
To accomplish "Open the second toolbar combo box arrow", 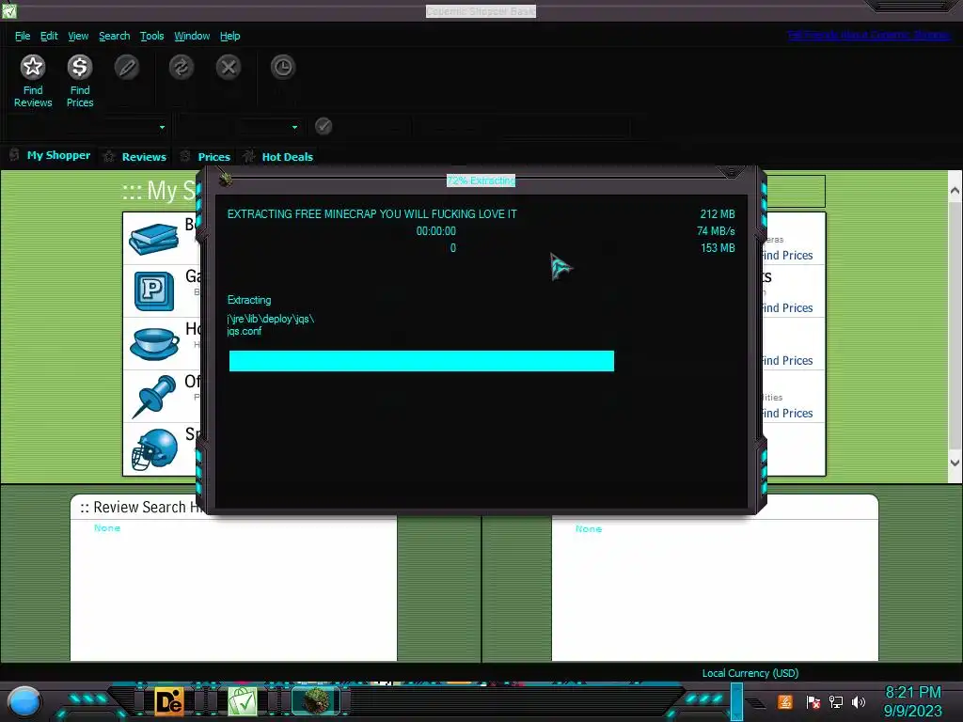I will (294, 127).
